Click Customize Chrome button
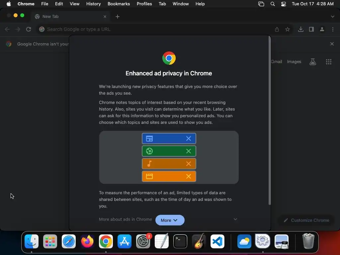The height and width of the screenshot is (255, 340). pyautogui.click(x=306, y=220)
